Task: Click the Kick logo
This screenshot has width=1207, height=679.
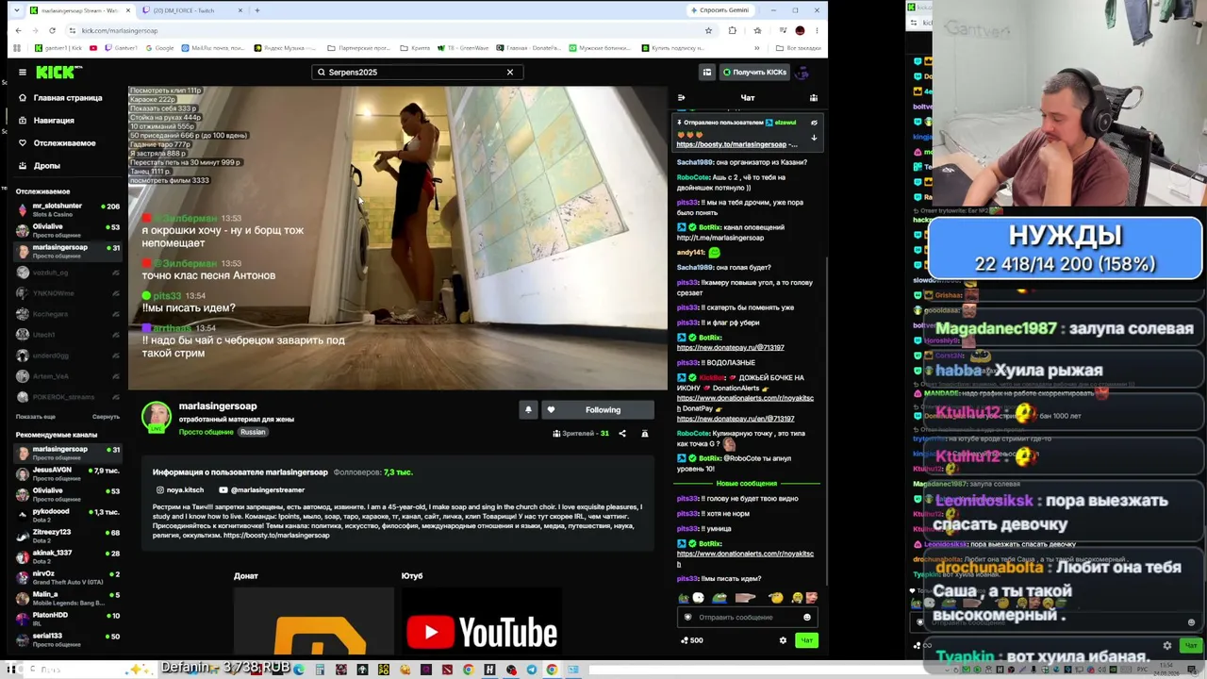Action: coord(58,72)
